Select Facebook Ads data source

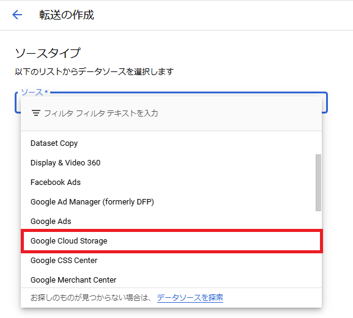[x=171, y=182]
